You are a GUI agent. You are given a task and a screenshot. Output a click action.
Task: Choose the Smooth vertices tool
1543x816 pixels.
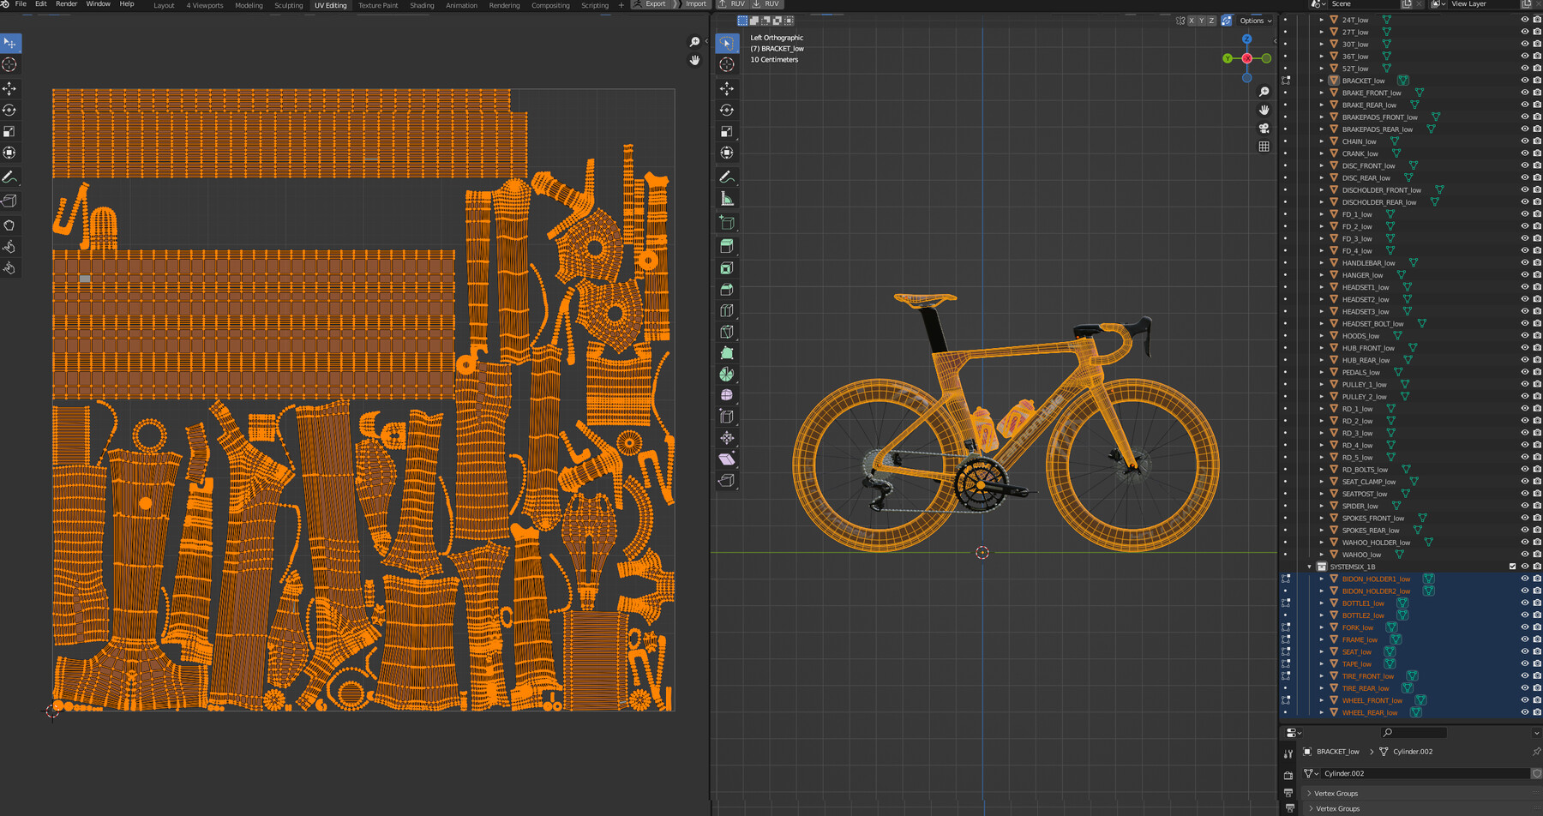(727, 395)
